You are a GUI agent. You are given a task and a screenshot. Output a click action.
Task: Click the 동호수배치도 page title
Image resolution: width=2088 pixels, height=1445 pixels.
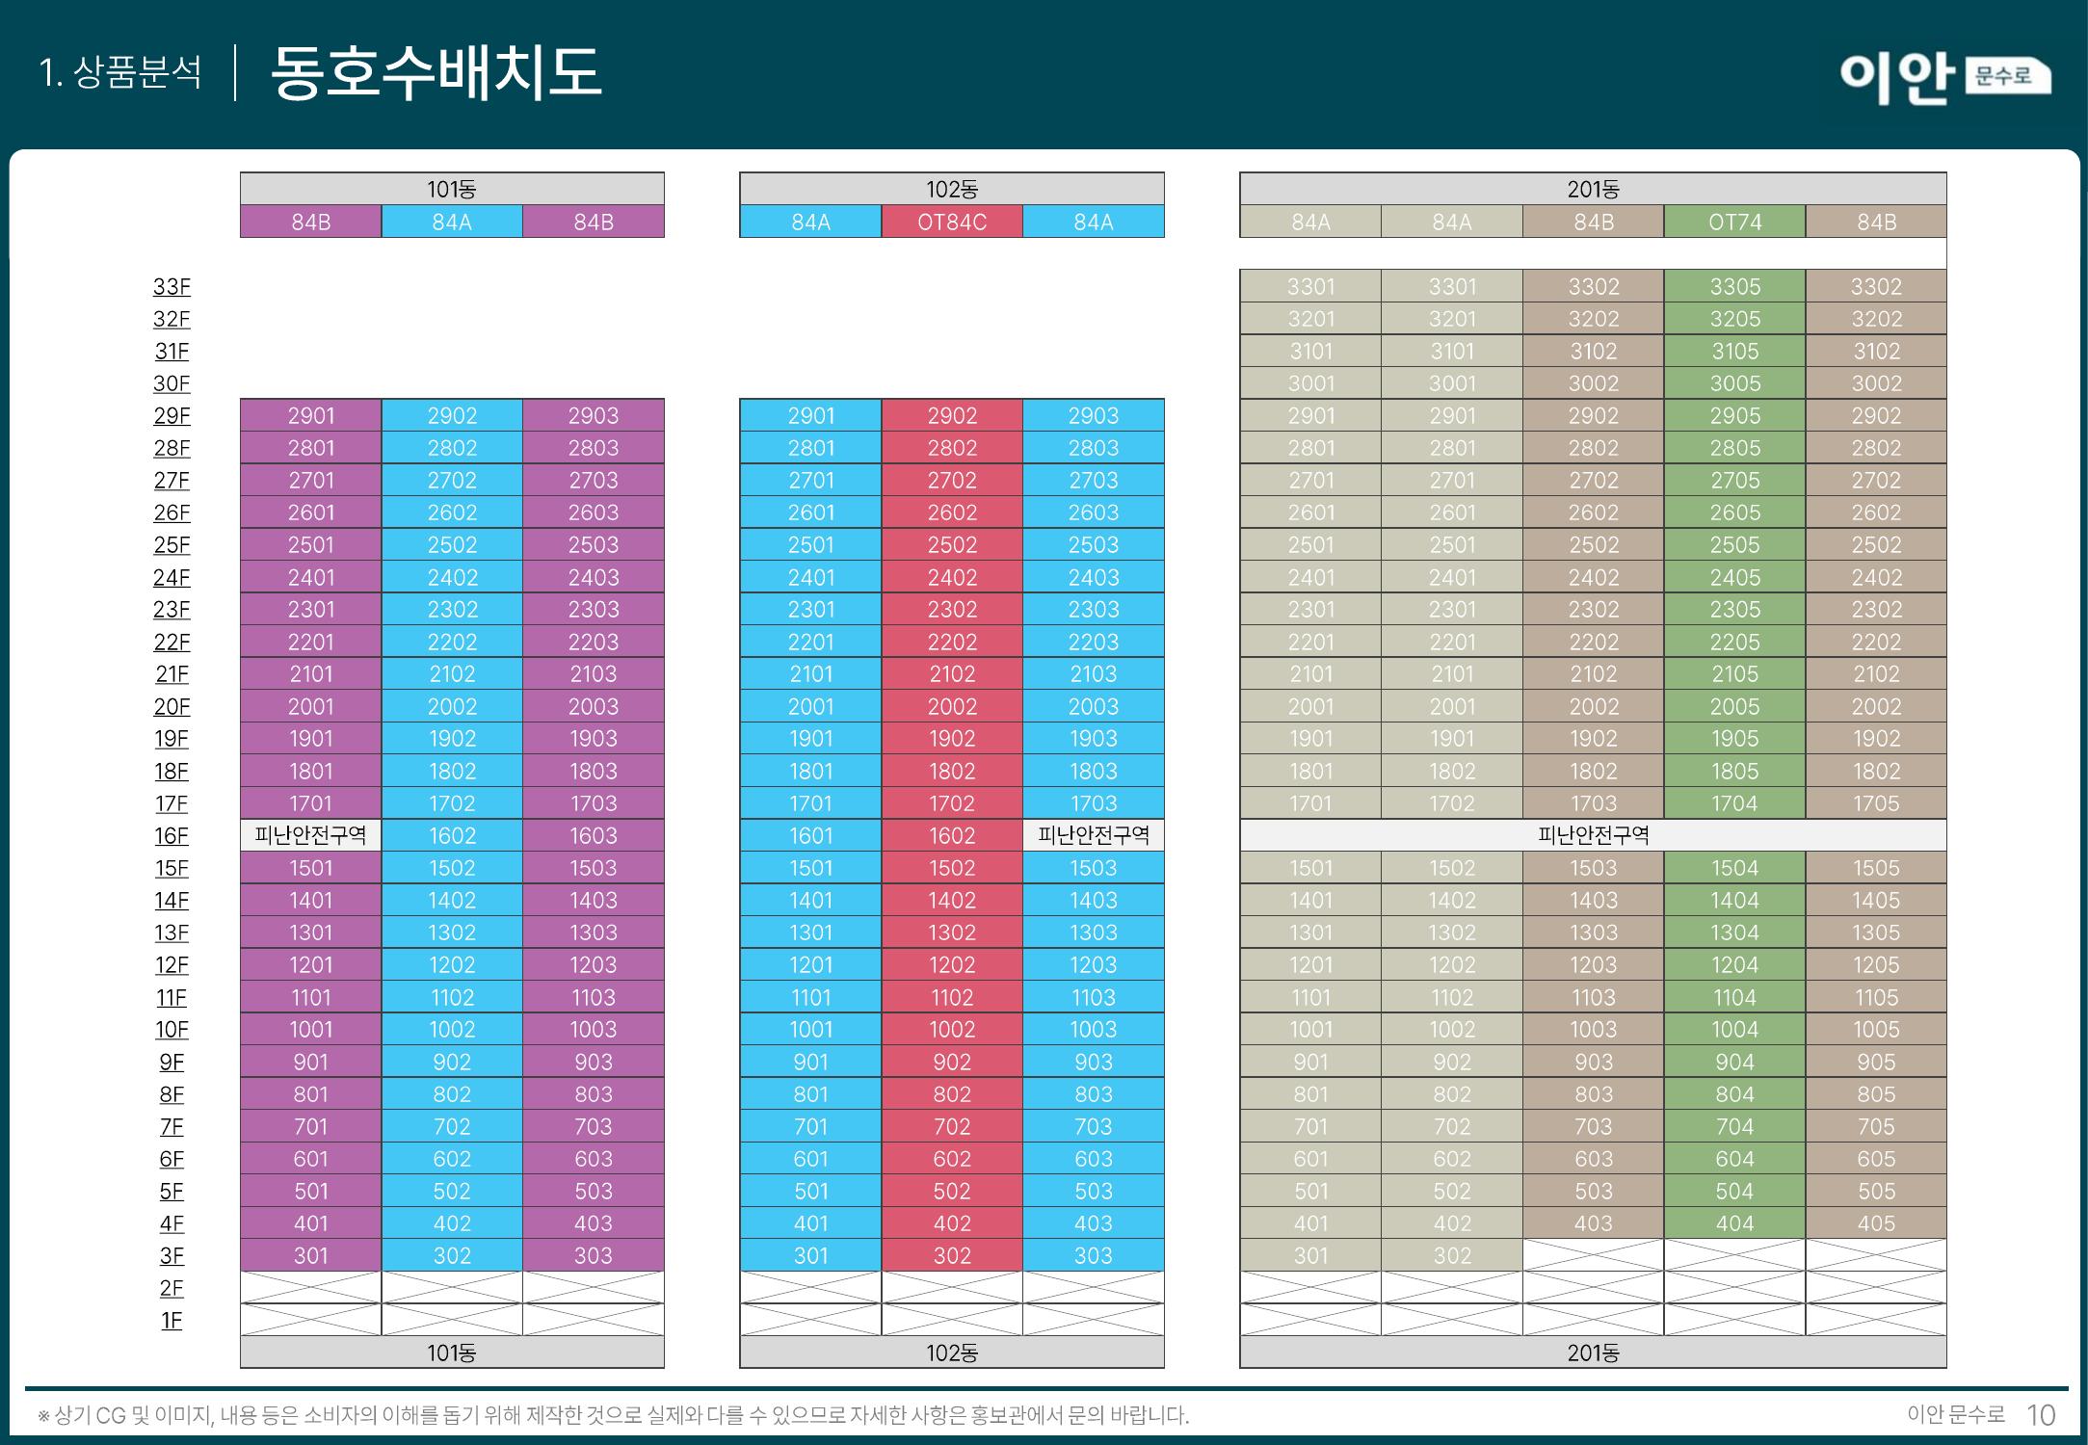[x=436, y=73]
